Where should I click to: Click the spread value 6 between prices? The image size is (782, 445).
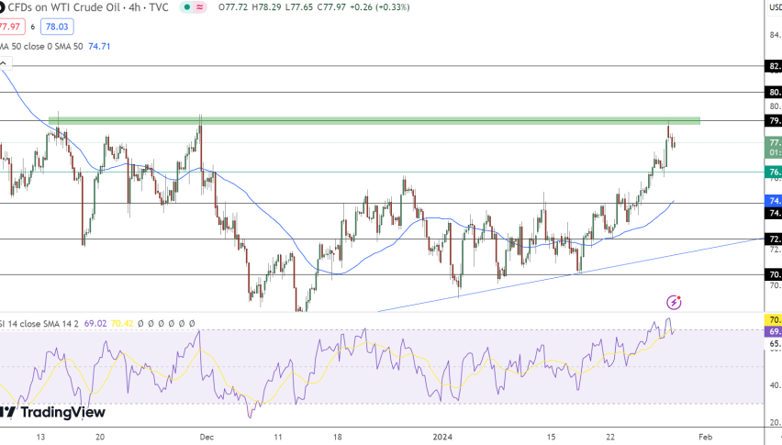[33, 27]
